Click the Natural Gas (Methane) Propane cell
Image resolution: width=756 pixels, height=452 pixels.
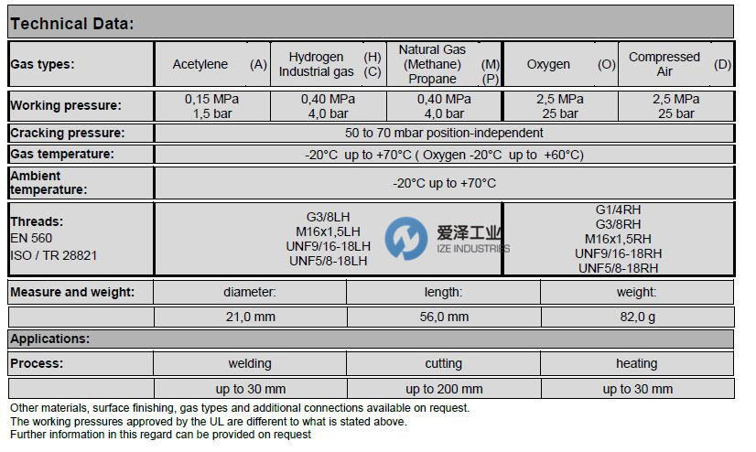[x=444, y=65]
